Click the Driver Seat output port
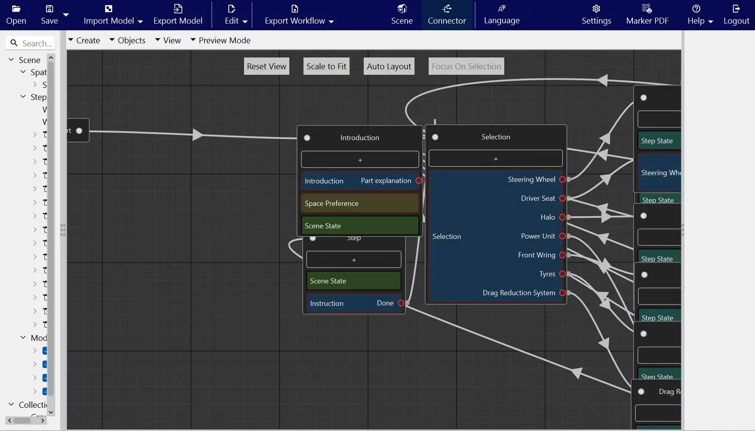This screenshot has width=755, height=431. tap(562, 198)
